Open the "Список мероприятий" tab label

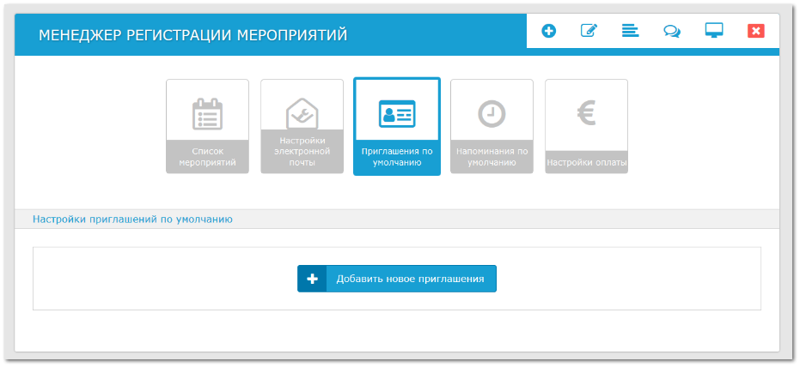point(207,156)
